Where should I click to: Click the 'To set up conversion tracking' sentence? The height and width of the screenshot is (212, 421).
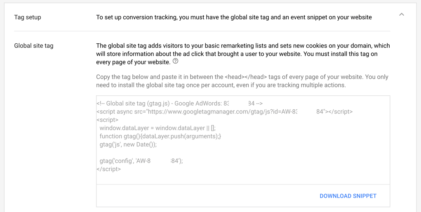[234, 17]
